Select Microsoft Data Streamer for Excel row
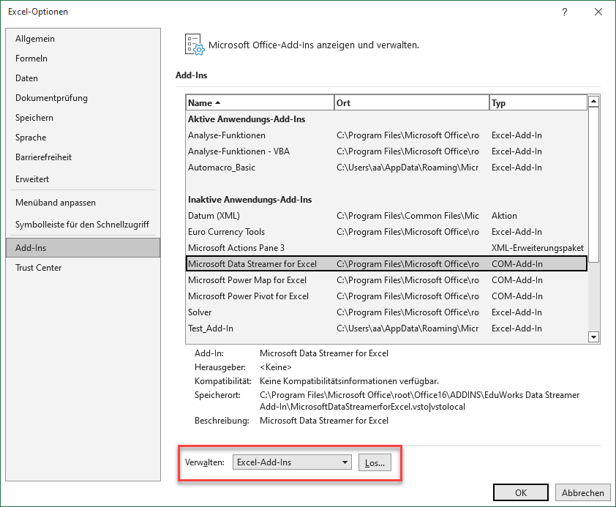 386,264
